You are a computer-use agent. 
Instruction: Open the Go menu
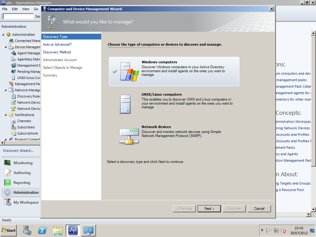pos(36,9)
